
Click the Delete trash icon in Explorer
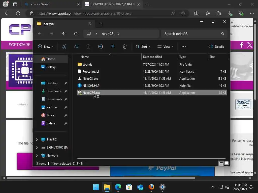point(125,46)
